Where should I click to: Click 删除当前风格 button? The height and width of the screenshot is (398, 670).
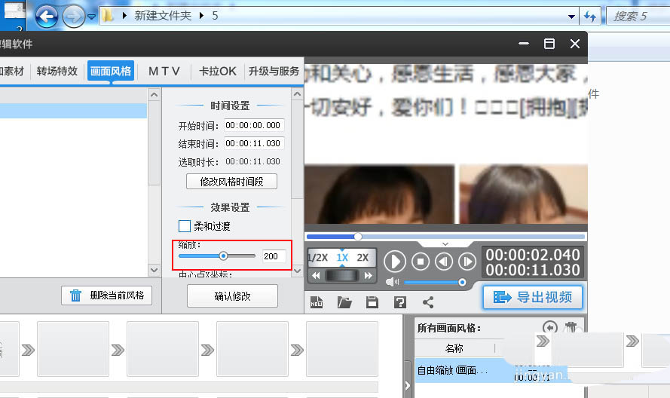[x=106, y=295]
